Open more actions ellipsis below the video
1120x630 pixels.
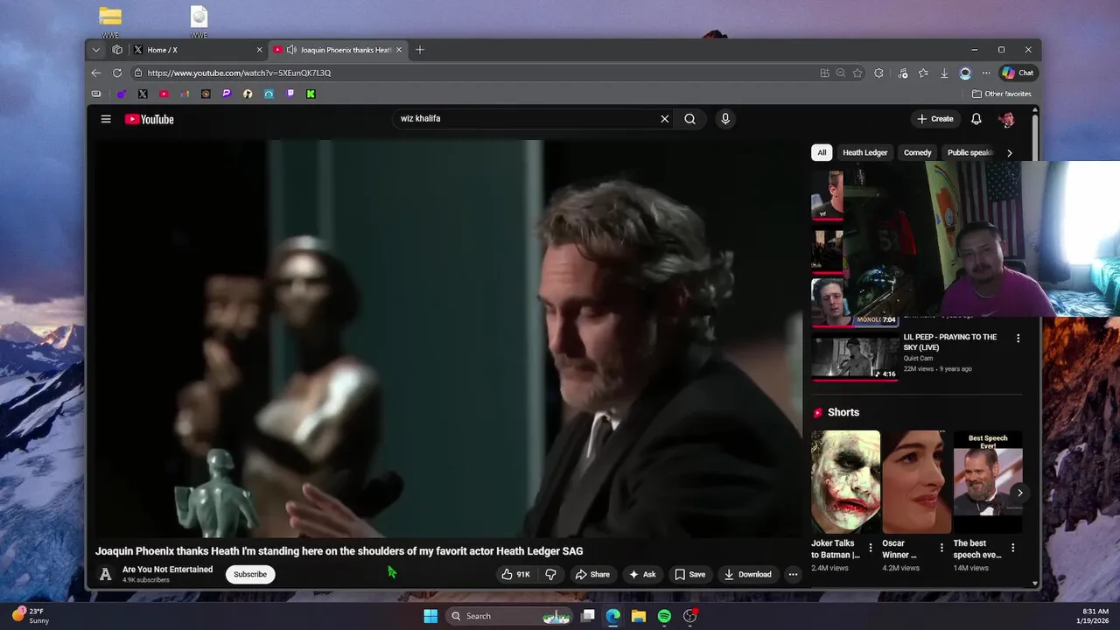793,574
